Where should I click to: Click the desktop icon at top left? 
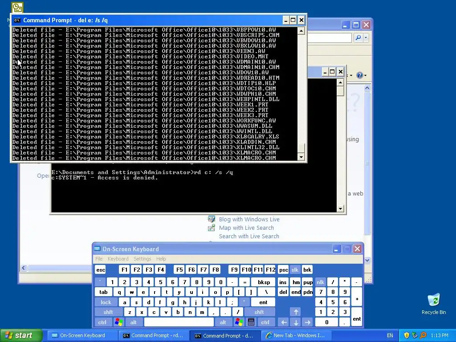tap(17, 7)
